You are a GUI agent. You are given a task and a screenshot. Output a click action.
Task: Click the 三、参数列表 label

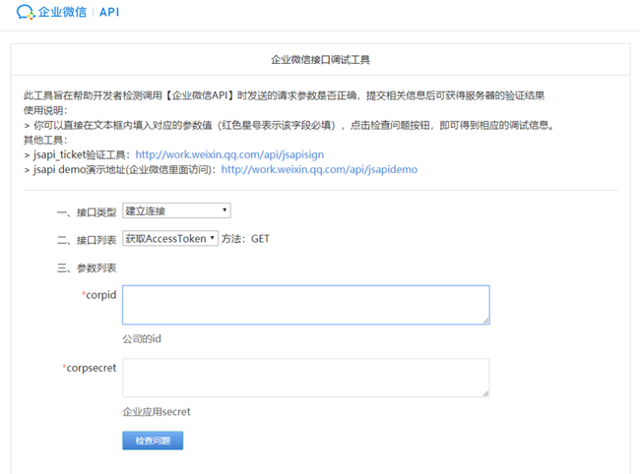(x=87, y=267)
